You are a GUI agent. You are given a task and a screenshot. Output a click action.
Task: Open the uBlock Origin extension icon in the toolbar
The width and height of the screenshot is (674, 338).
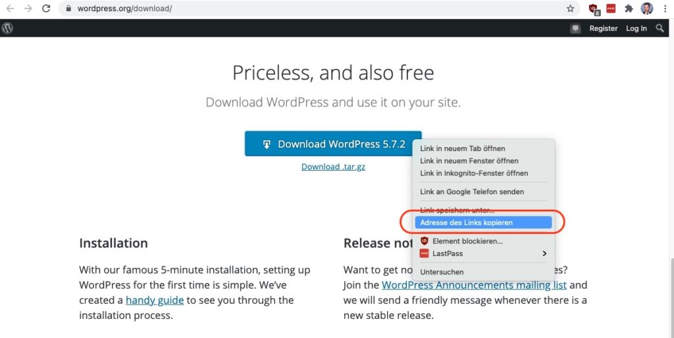click(x=594, y=9)
